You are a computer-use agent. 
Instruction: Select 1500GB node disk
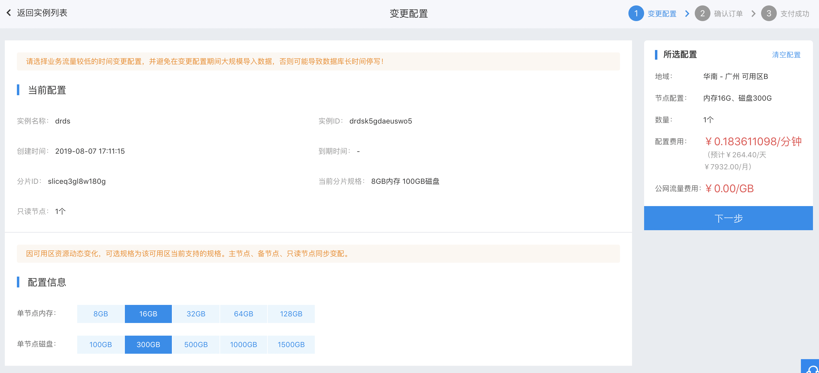click(x=291, y=344)
